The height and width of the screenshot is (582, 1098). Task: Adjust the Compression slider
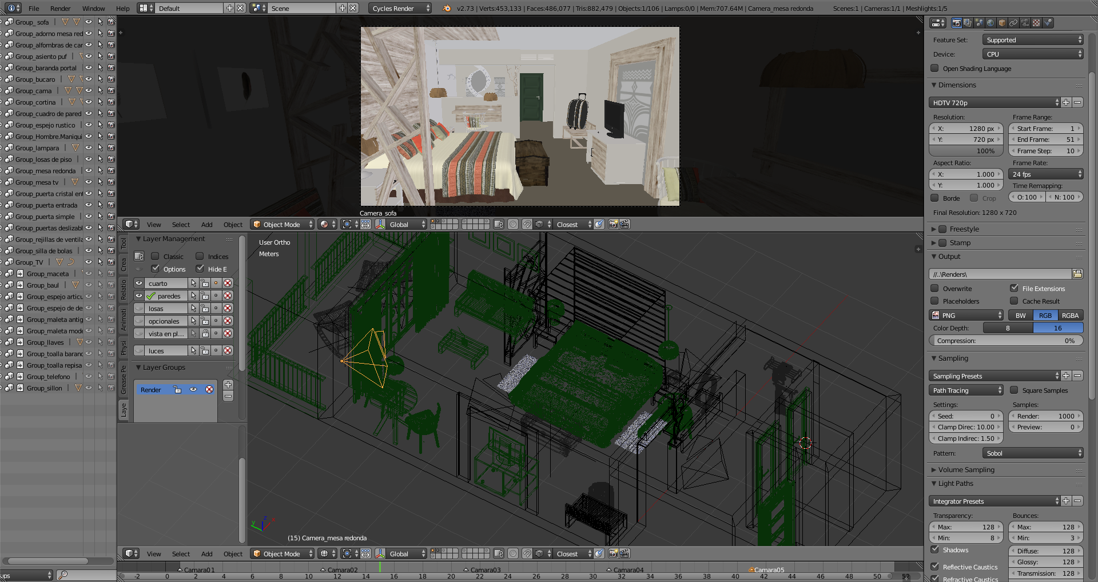point(1006,341)
